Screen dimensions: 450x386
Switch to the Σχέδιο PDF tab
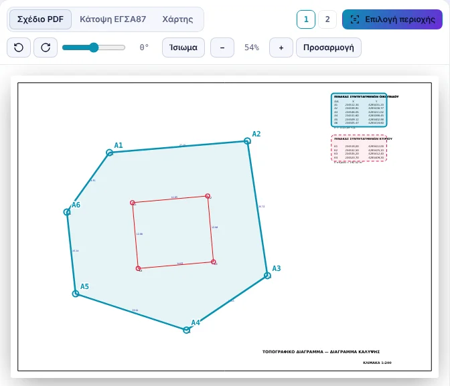click(x=40, y=19)
